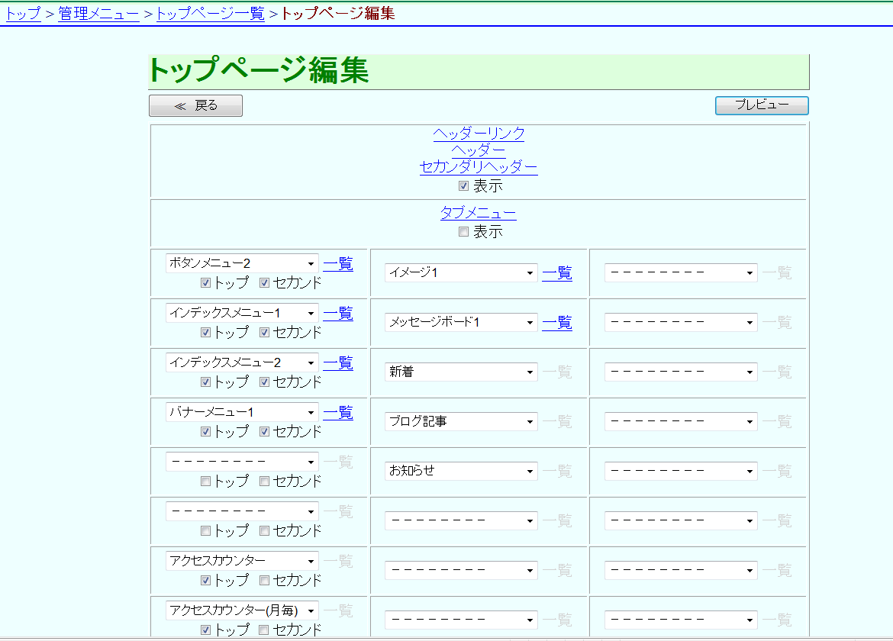Click 一覧 link next to メッセージボード1
The width and height of the screenshot is (893, 641).
tap(557, 322)
